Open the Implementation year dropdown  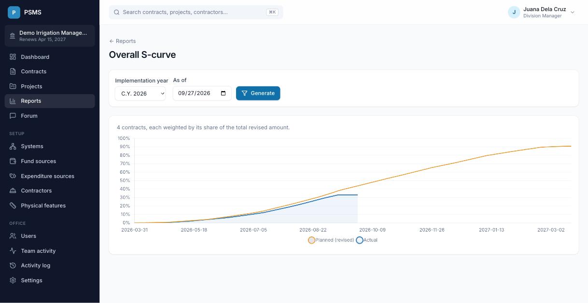tap(140, 94)
